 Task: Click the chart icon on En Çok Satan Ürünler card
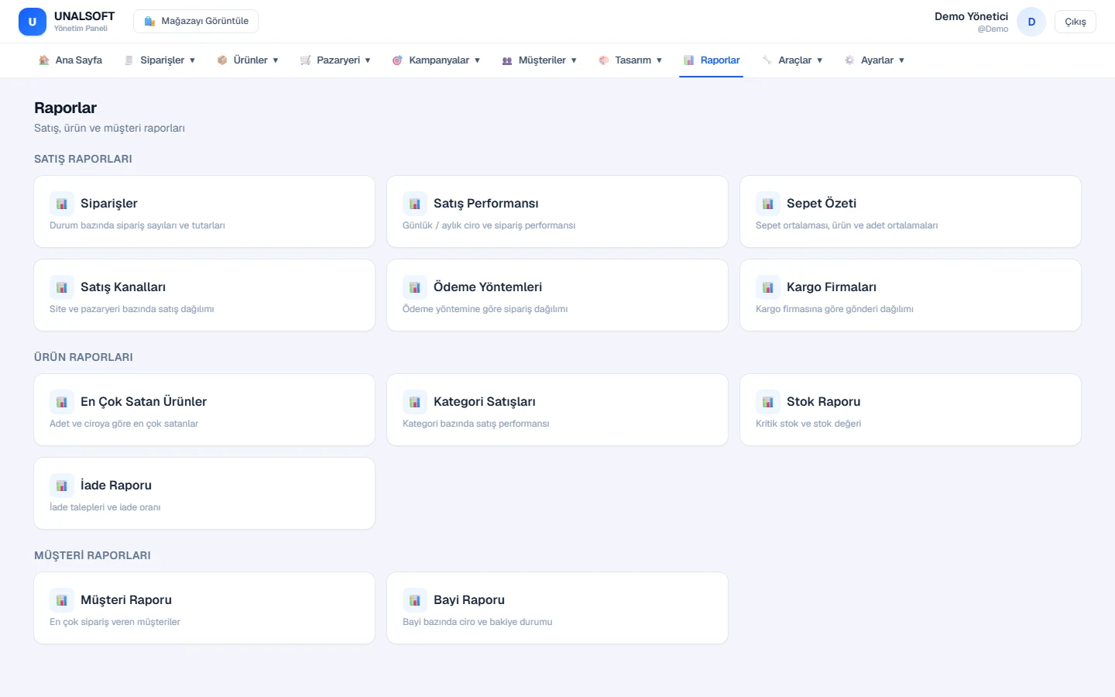pyautogui.click(x=62, y=402)
